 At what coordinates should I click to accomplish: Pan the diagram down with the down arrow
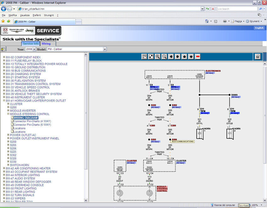pyautogui.click(x=191, y=56)
